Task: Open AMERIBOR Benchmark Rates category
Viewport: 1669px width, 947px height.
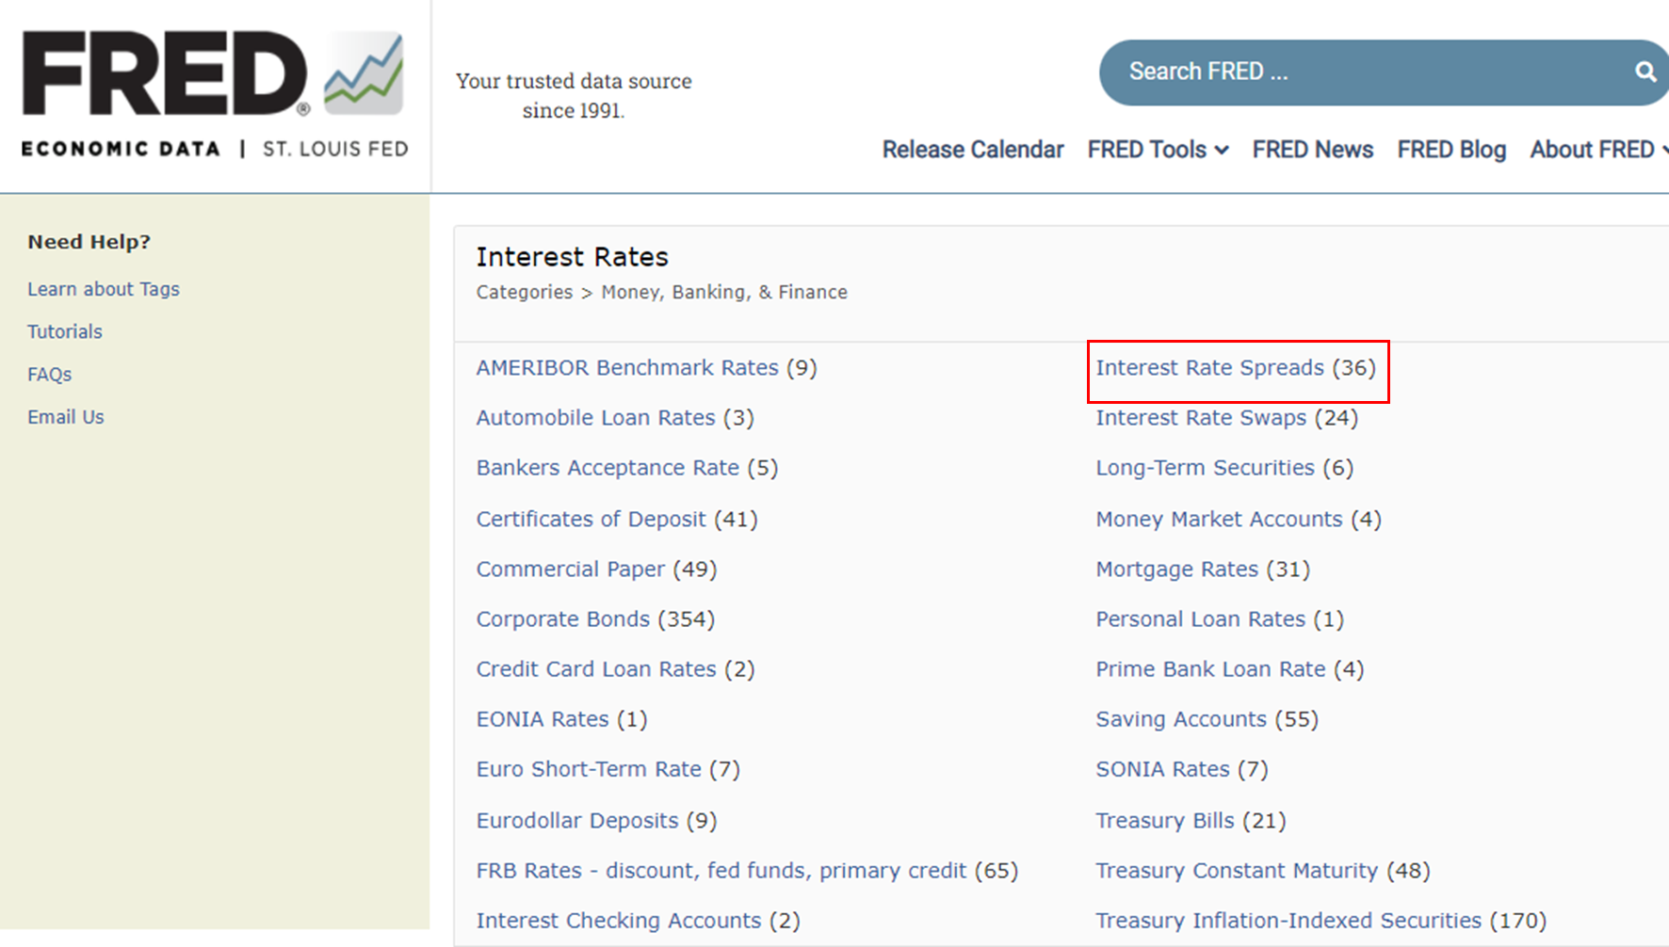Action: (627, 367)
